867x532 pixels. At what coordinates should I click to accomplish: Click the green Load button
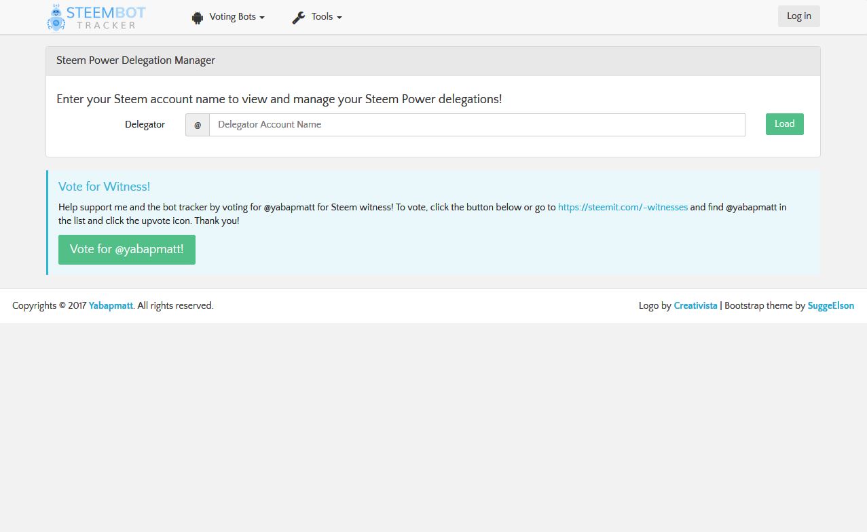click(x=784, y=124)
